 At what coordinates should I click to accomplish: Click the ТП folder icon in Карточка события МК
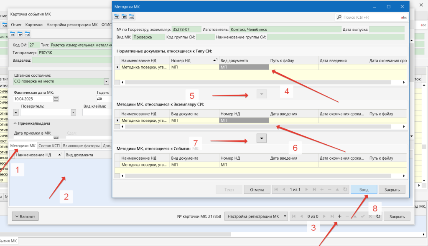(x=13, y=34)
